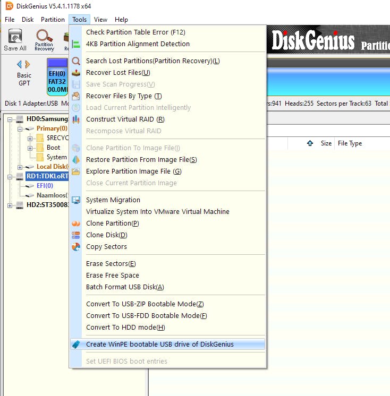Open the Help menu

[121, 20]
